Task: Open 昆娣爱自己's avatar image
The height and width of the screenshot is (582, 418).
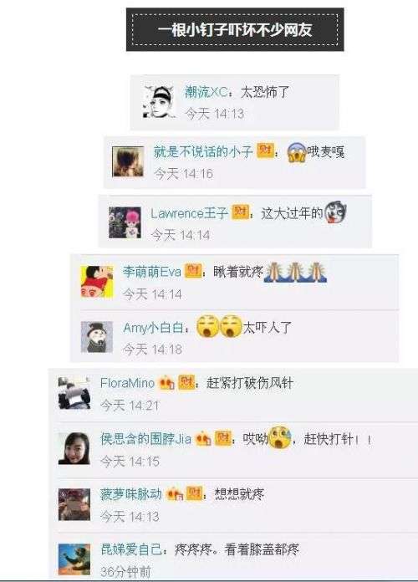Action: pos(74,559)
